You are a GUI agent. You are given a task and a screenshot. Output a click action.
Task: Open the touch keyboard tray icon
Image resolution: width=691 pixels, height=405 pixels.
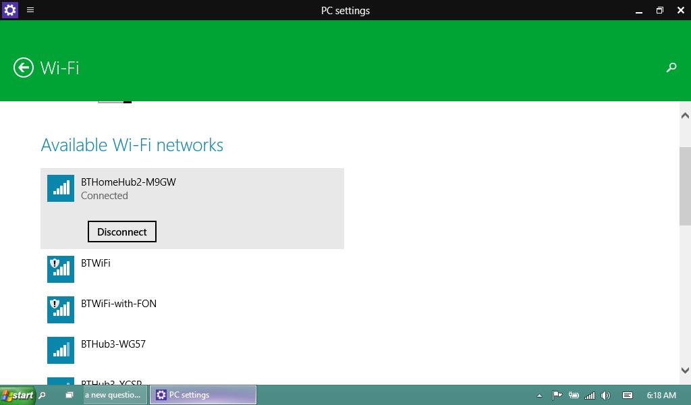(x=628, y=396)
